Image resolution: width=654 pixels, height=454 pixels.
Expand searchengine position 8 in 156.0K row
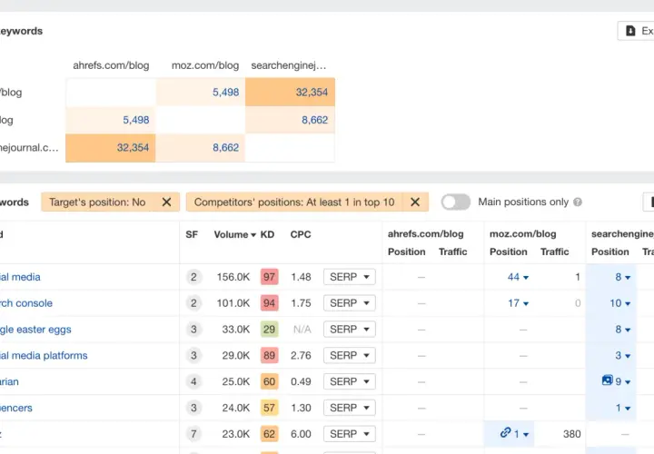pyautogui.click(x=623, y=277)
